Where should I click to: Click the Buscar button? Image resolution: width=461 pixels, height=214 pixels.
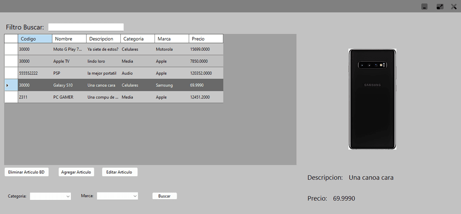165,196
